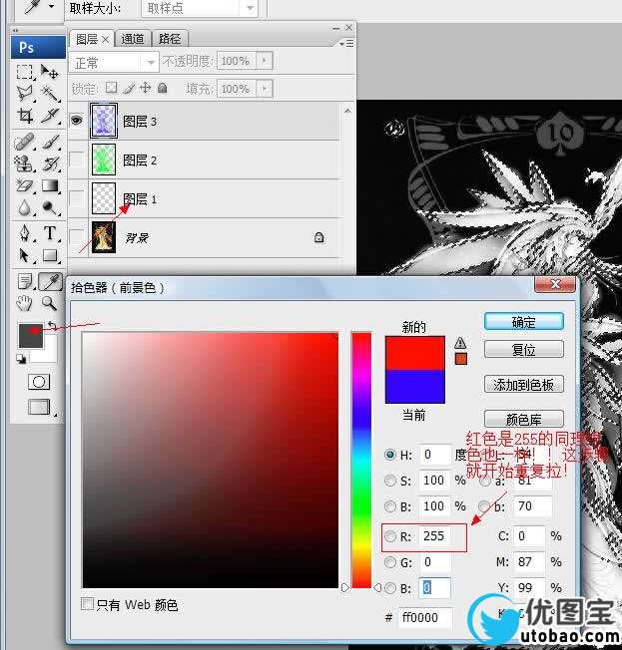Image resolution: width=622 pixels, height=650 pixels.
Task: Select the History Brush tool
Action: click(50, 163)
